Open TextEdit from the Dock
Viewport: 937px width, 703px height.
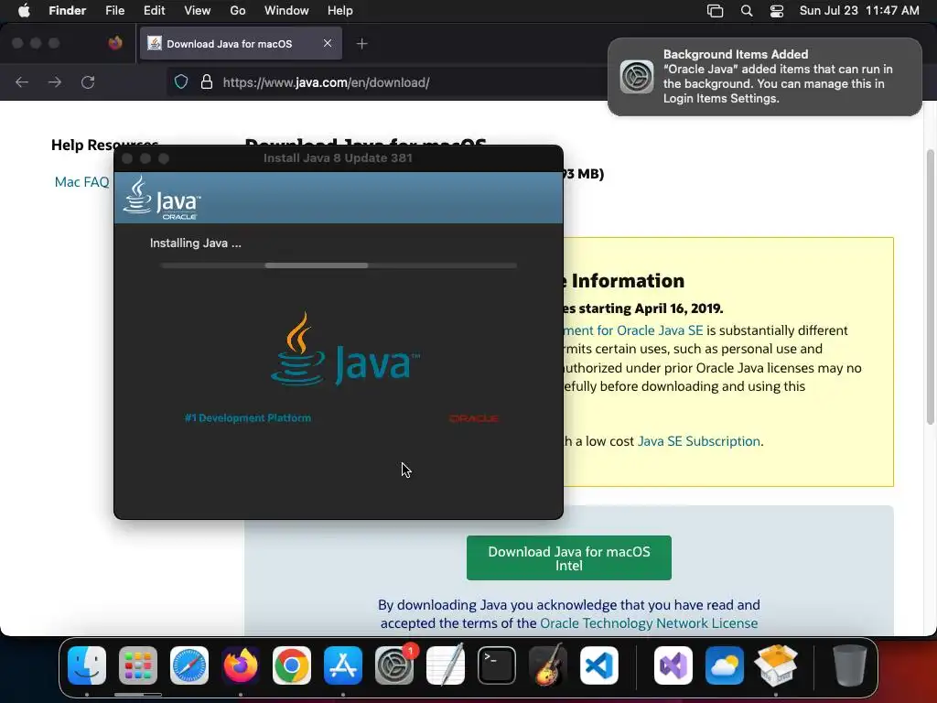446,665
